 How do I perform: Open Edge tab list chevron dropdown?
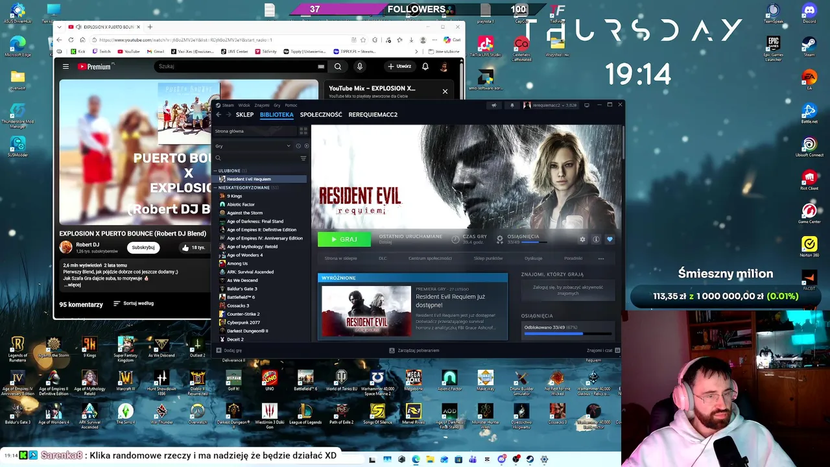click(x=59, y=27)
